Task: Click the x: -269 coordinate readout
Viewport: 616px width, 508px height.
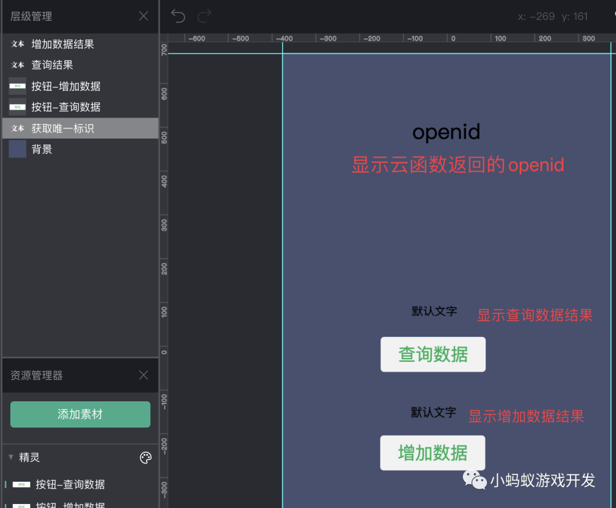Action: pyautogui.click(x=536, y=16)
